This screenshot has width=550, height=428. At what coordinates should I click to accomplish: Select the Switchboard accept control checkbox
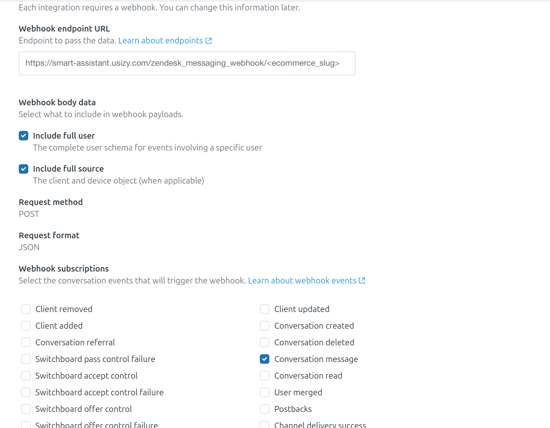(x=26, y=376)
